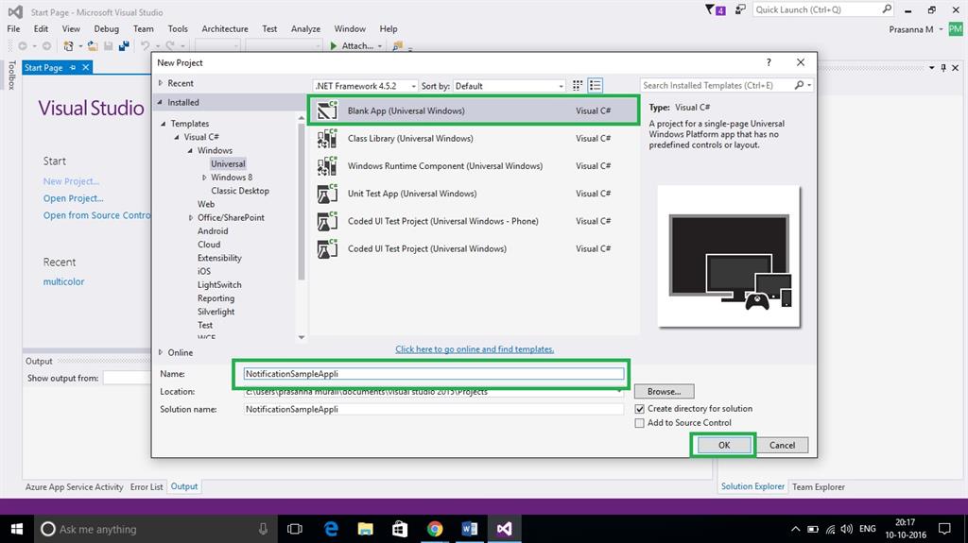Pick Unit Test App template icon
Viewport: 968px width, 543px height.
327,194
